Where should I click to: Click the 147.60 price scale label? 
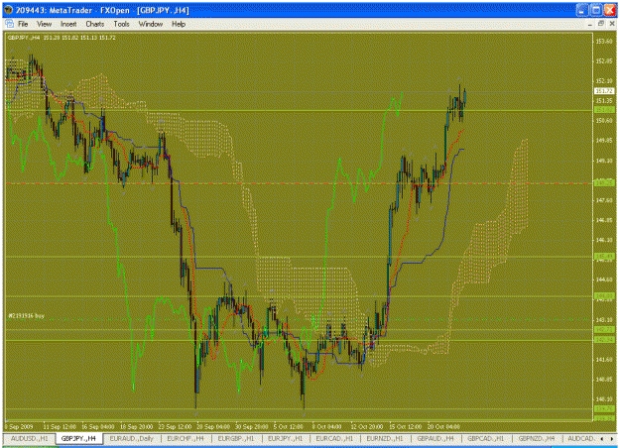tap(604, 200)
